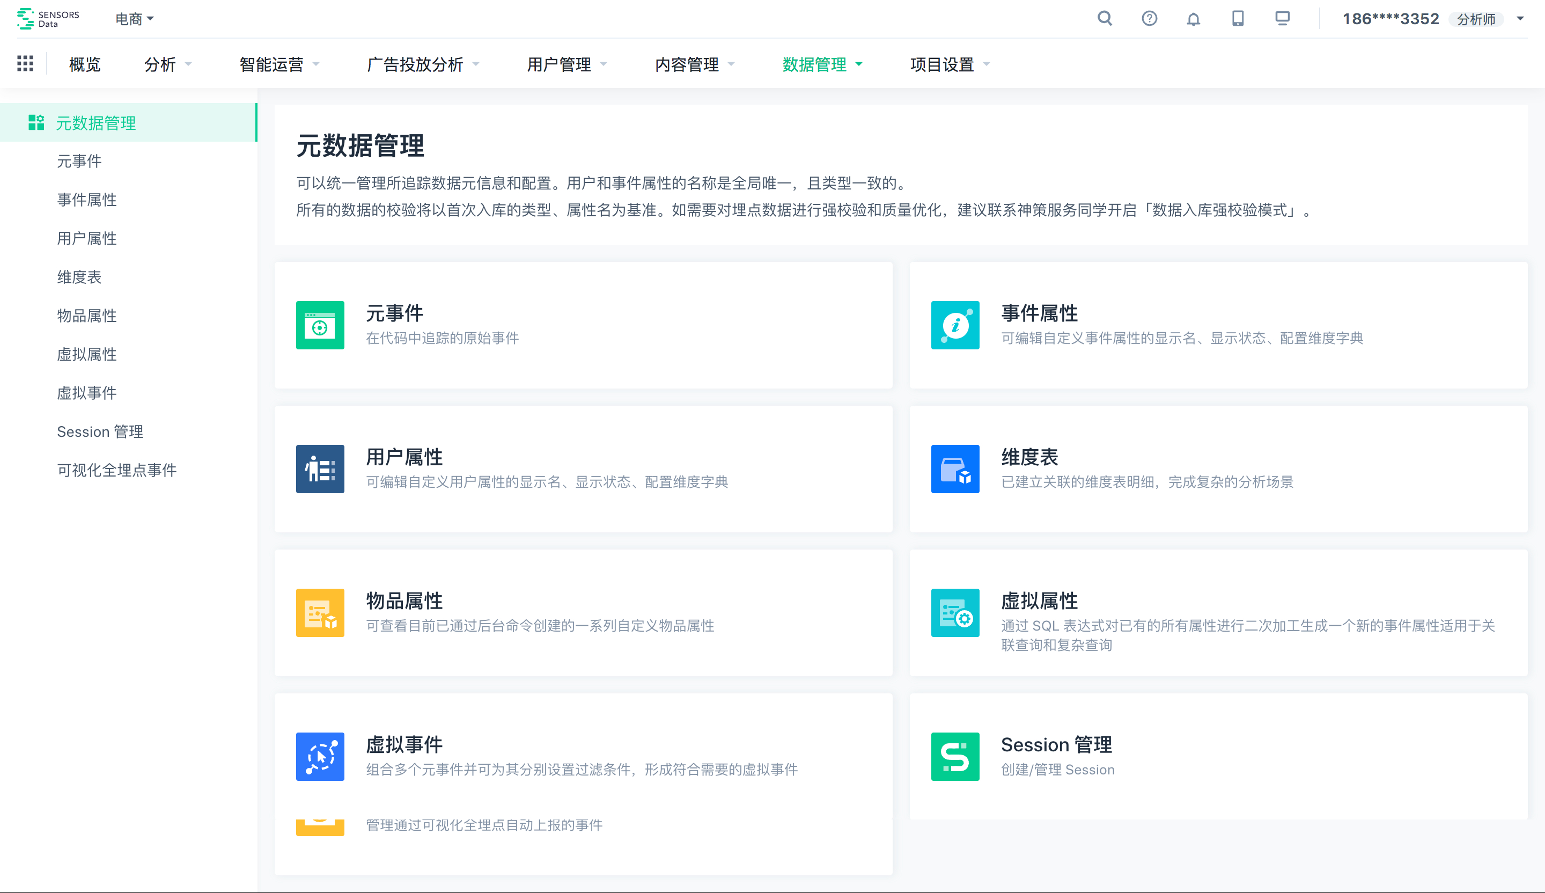Select Session 管理 in the sidebar
Image resolution: width=1545 pixels, height=893 pixels.
(100, 432)
